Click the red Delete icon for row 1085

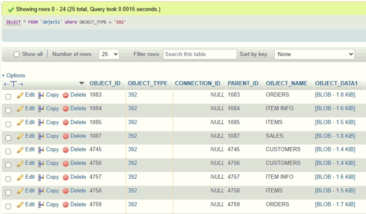click(x=66, y=123)
